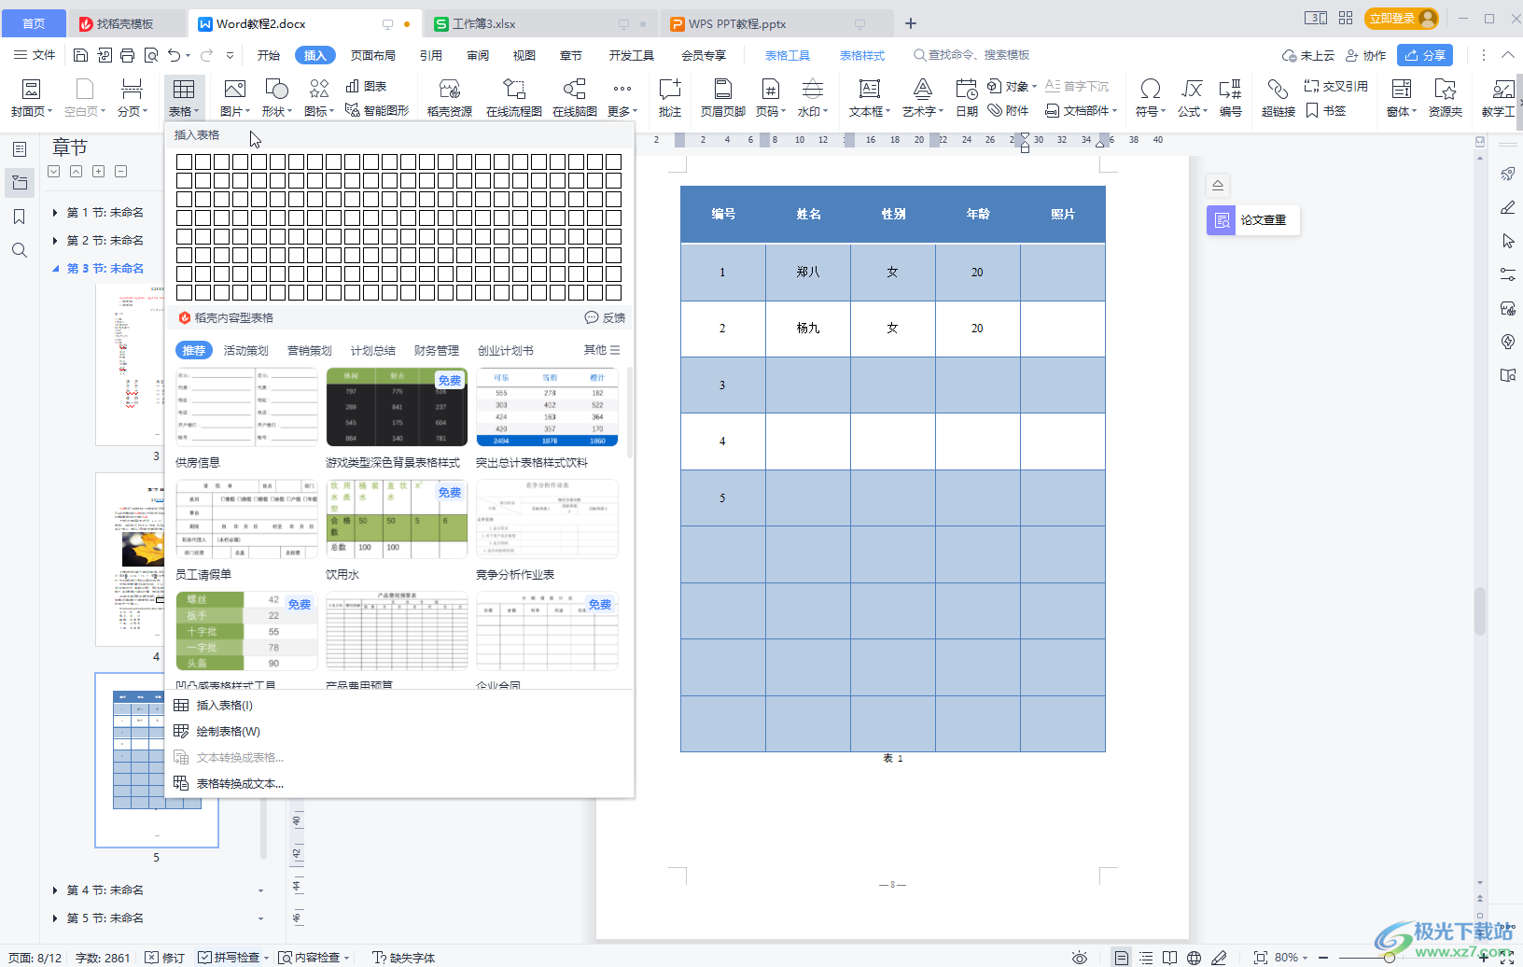Open the 表格 table dropdown
The width and height of the screenshot is (1523, 967).
[184, 98]
